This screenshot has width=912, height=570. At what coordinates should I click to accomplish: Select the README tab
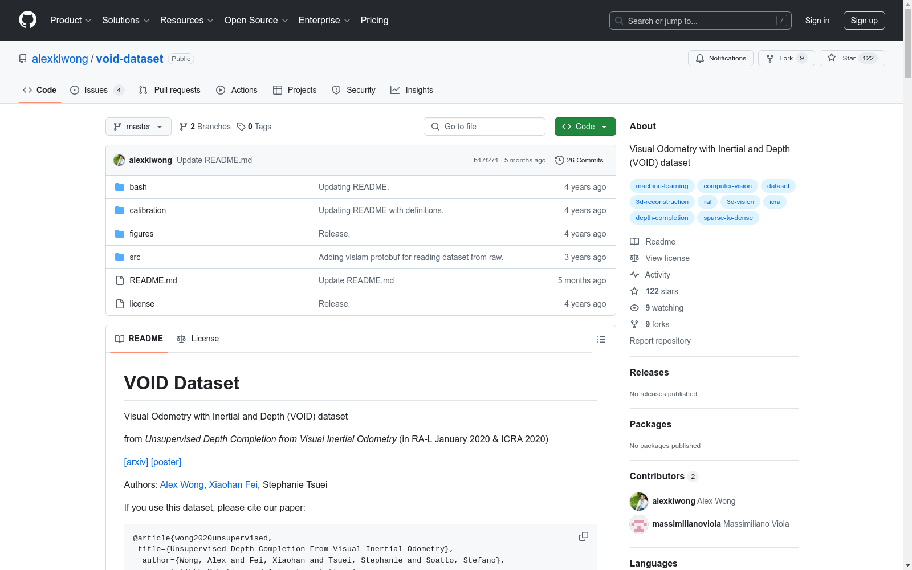coord(139,339)
